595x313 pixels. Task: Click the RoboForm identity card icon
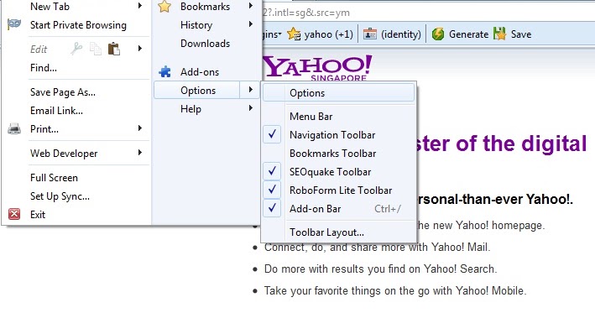(370, 34)
